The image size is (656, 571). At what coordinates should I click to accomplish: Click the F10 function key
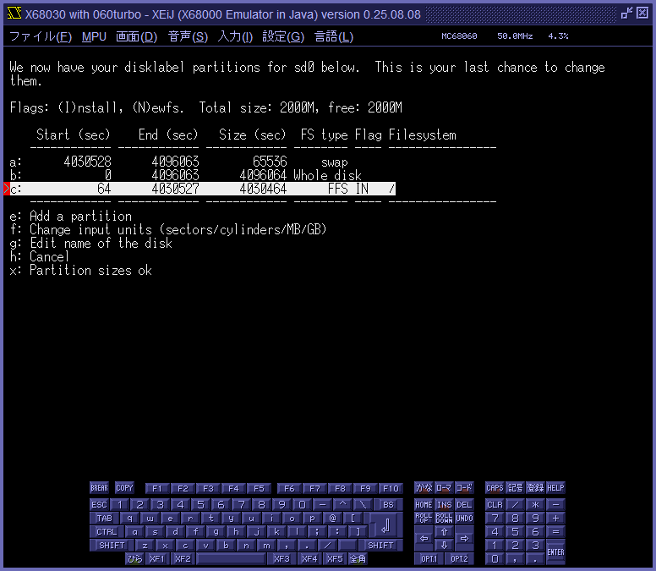(x=391, y=489)
